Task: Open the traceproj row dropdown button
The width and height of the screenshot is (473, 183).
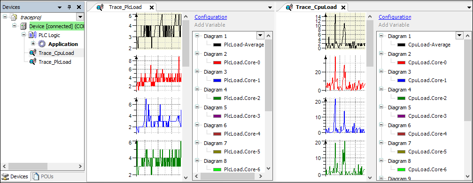Action: 80,17
